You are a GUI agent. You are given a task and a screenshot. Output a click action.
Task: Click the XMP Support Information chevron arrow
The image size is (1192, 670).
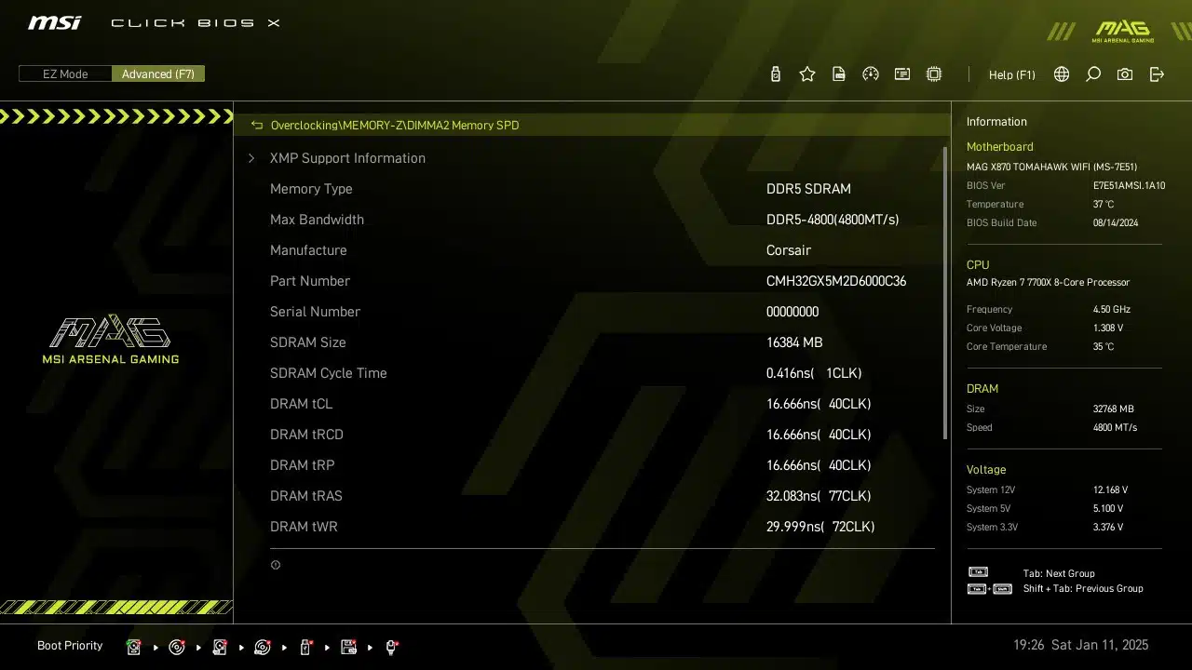coord(251,158)
